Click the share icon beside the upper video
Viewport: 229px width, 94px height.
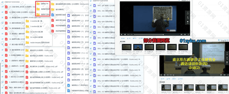(x=188, y=13)
